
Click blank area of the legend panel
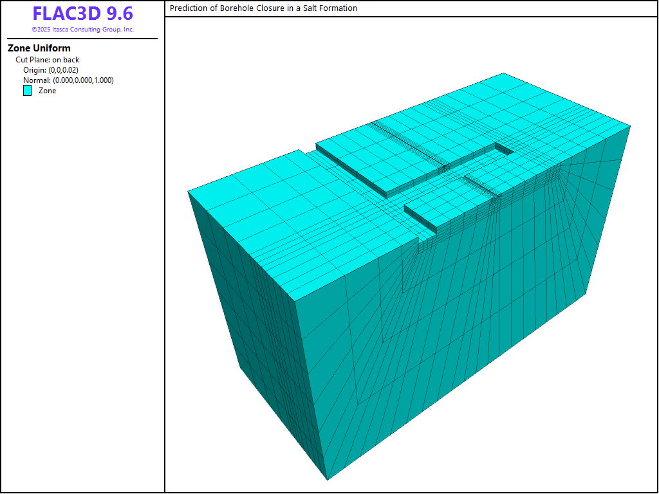pyautogui.click(x=82, y=289)
